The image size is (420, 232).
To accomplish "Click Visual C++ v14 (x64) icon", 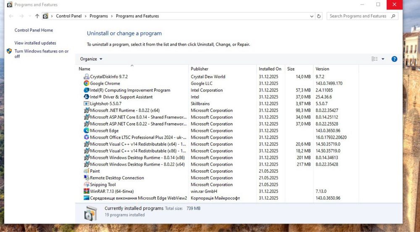I will pyautogui.click(x=86, y=144).
